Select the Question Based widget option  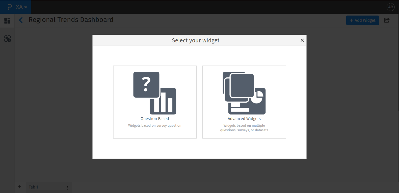[155, 102]
